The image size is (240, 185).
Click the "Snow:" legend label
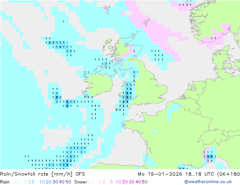click(81, 182)
